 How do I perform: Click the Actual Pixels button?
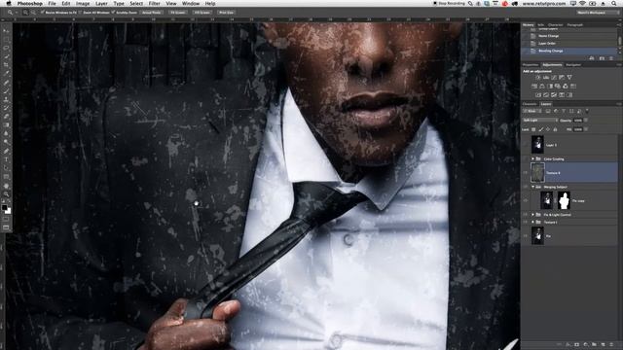pos(152,13)
